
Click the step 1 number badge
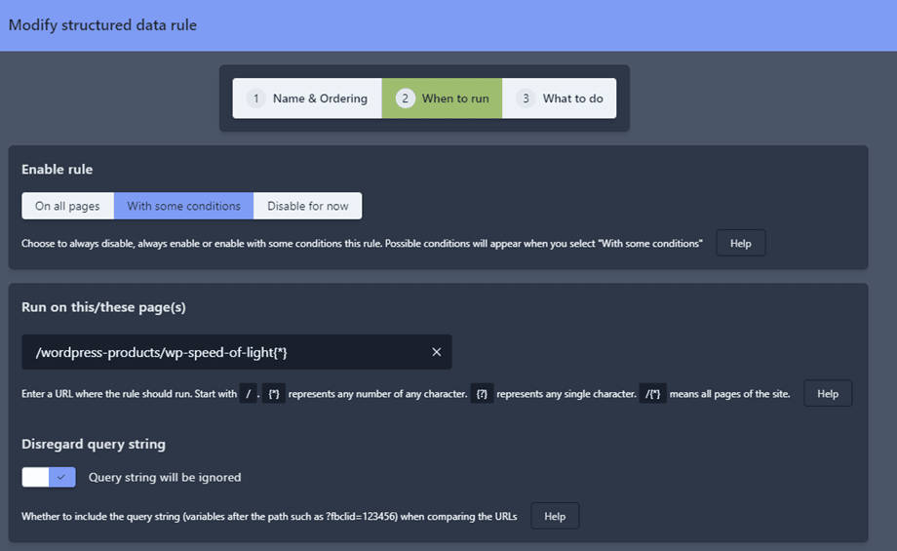(255, 98)
